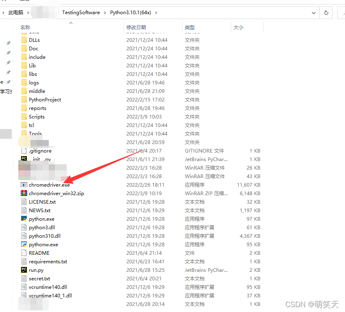Open the address bar history dropdown
The height and width of the screenshot is (312, 345).
click(314, 13)
